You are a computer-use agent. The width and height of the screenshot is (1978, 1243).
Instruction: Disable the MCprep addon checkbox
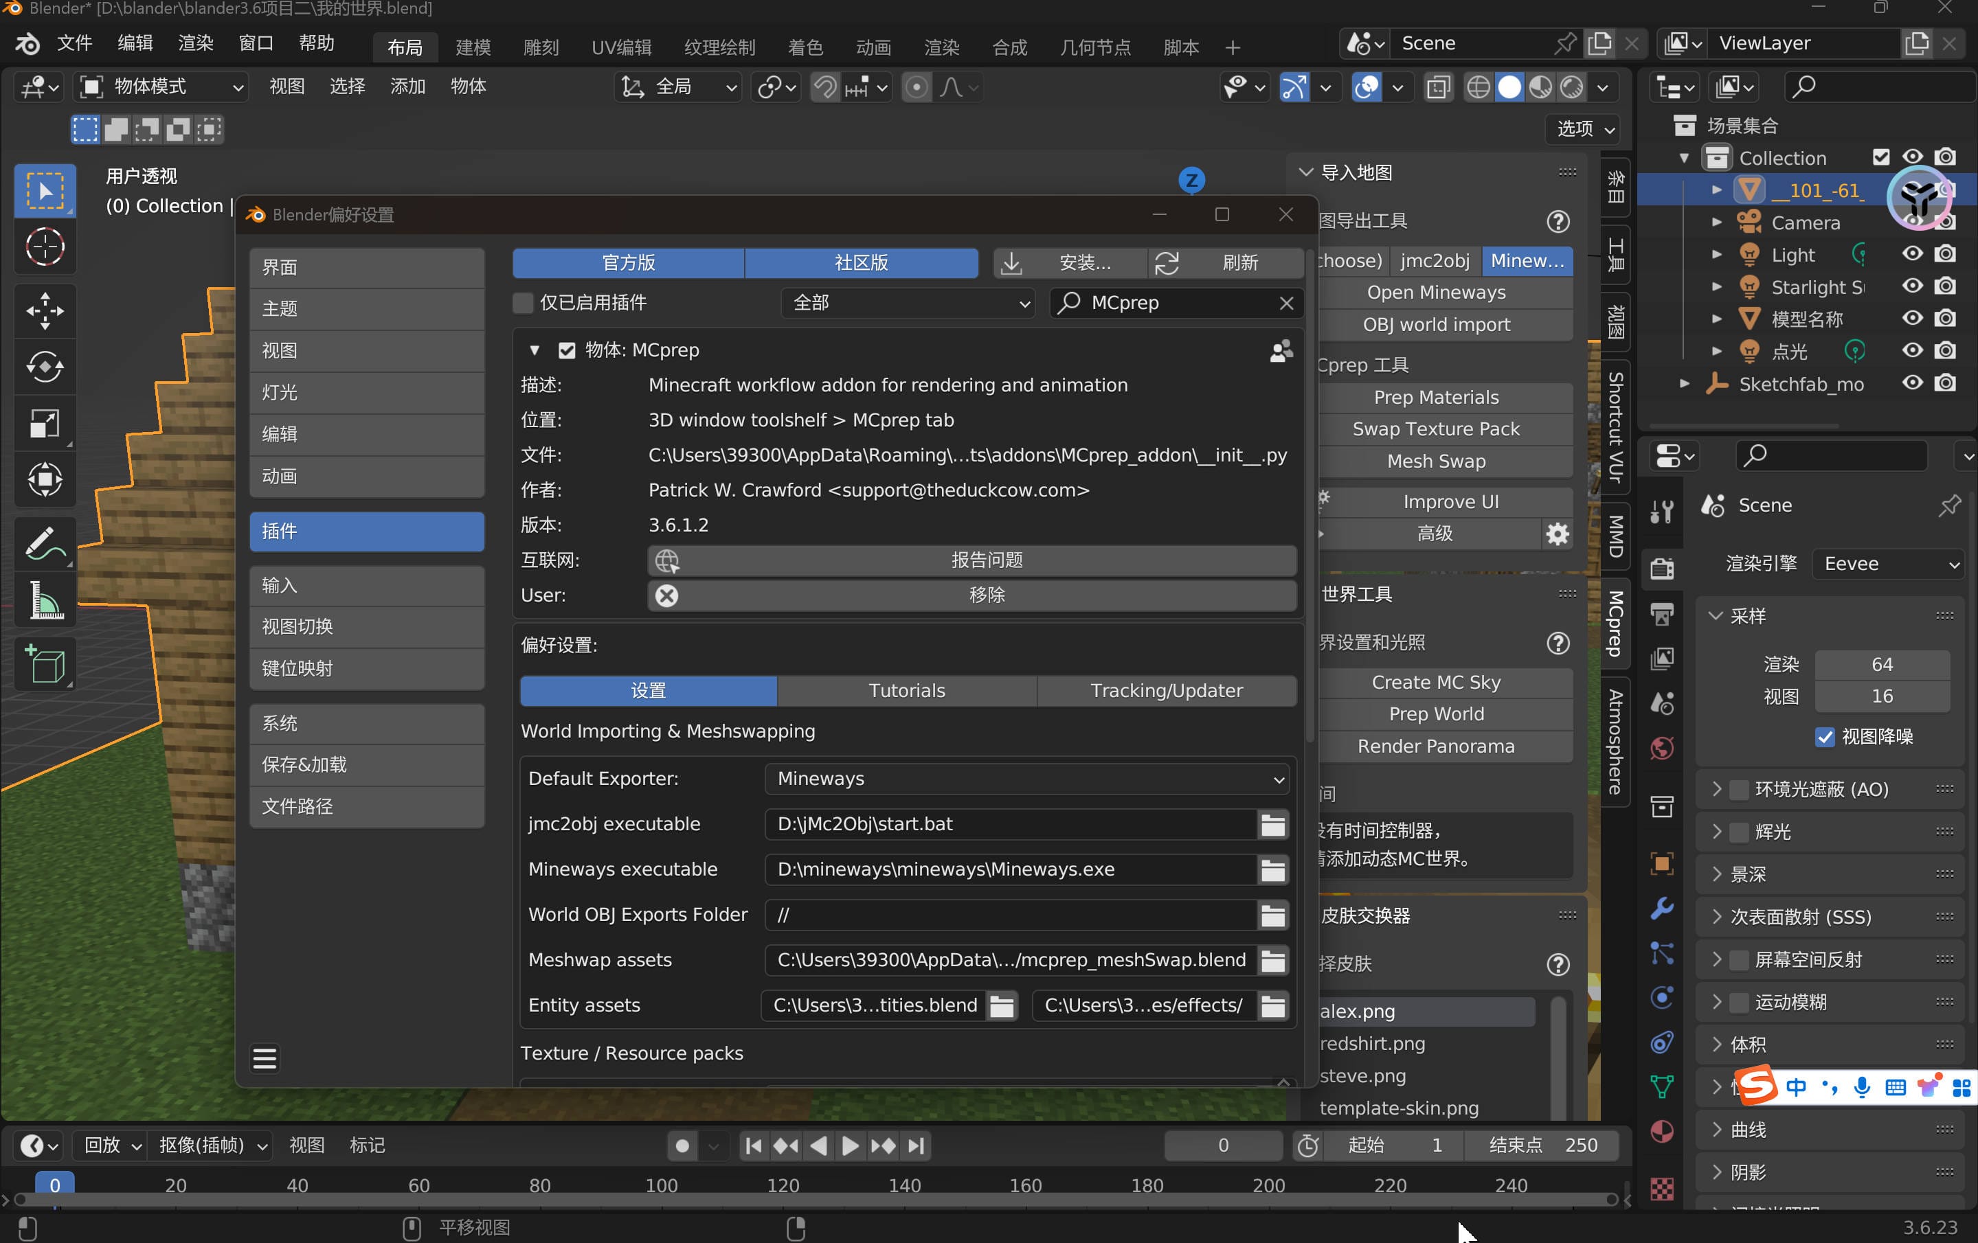click(567, 350)
